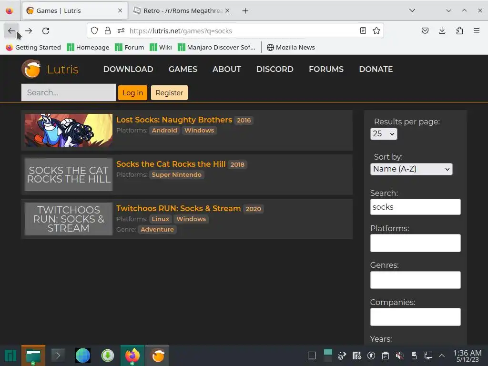The width and height of the screenshot is (488, 366).
Task: Open the Homepage bookmark
Action: coord(88,47)
